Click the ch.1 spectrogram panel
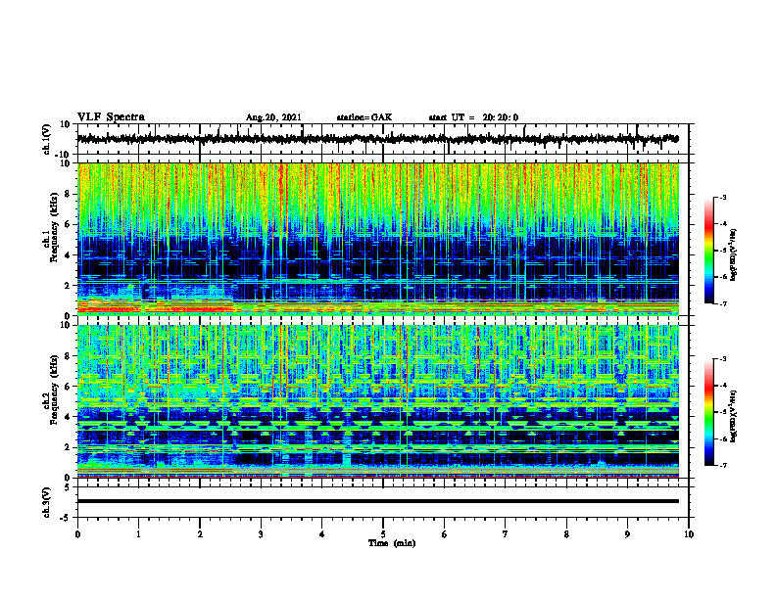This screenshot has height=599, width=776. pos(377,239)
